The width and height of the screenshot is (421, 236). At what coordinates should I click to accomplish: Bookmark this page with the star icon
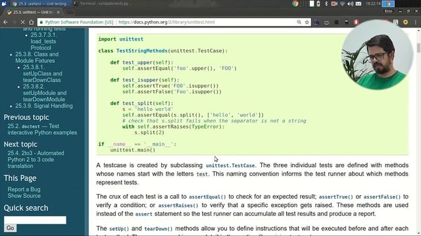point(307,22)
